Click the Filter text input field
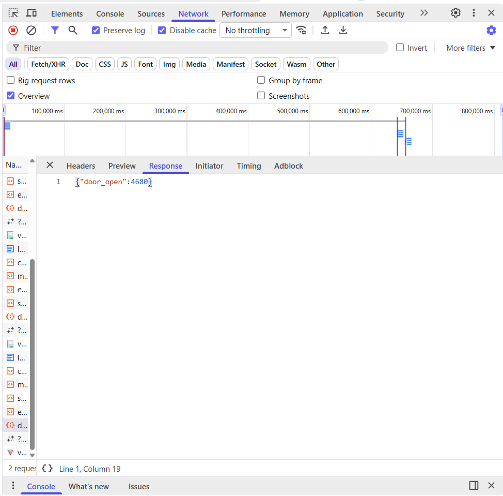 [x=201, y=48]
